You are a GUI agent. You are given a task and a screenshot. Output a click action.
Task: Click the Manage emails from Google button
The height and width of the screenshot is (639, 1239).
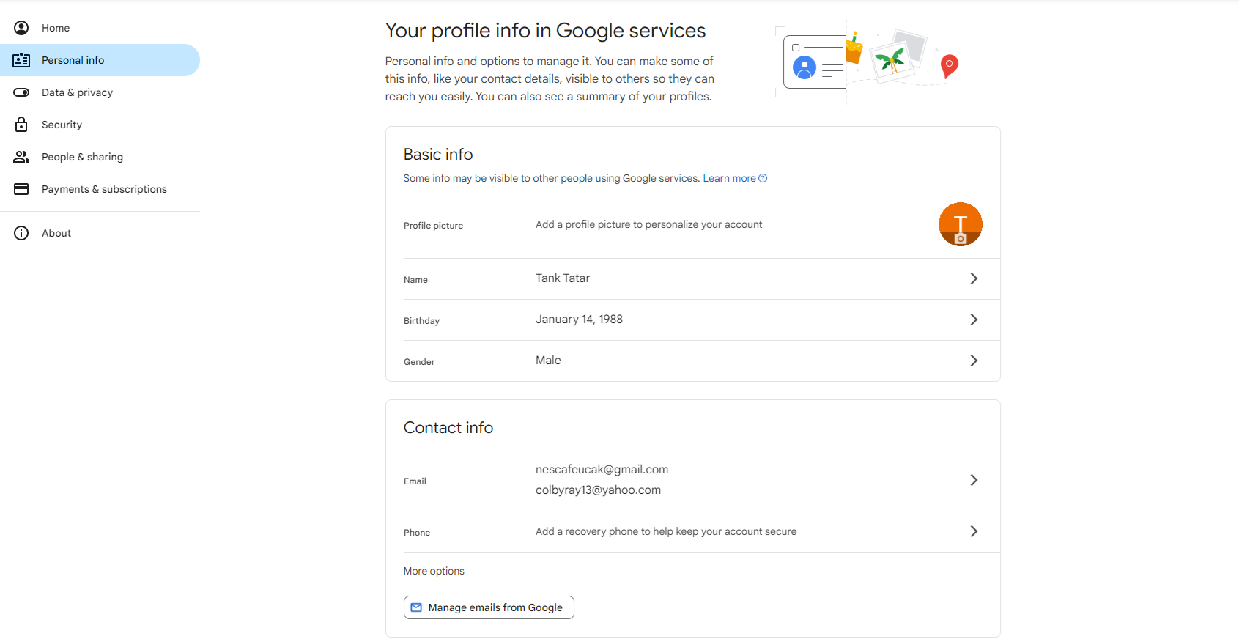click(x=489, y=607)
